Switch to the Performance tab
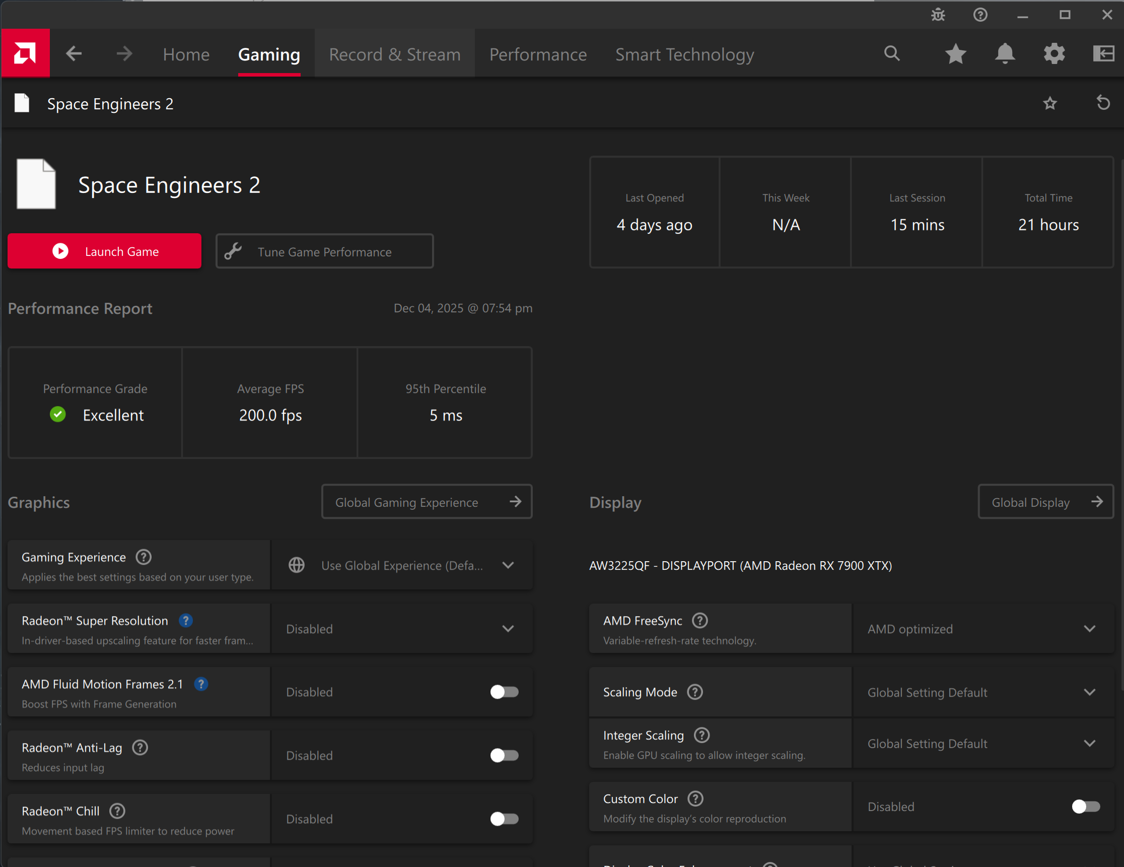This screenshot has width=1124, height=867. (538, 54)
